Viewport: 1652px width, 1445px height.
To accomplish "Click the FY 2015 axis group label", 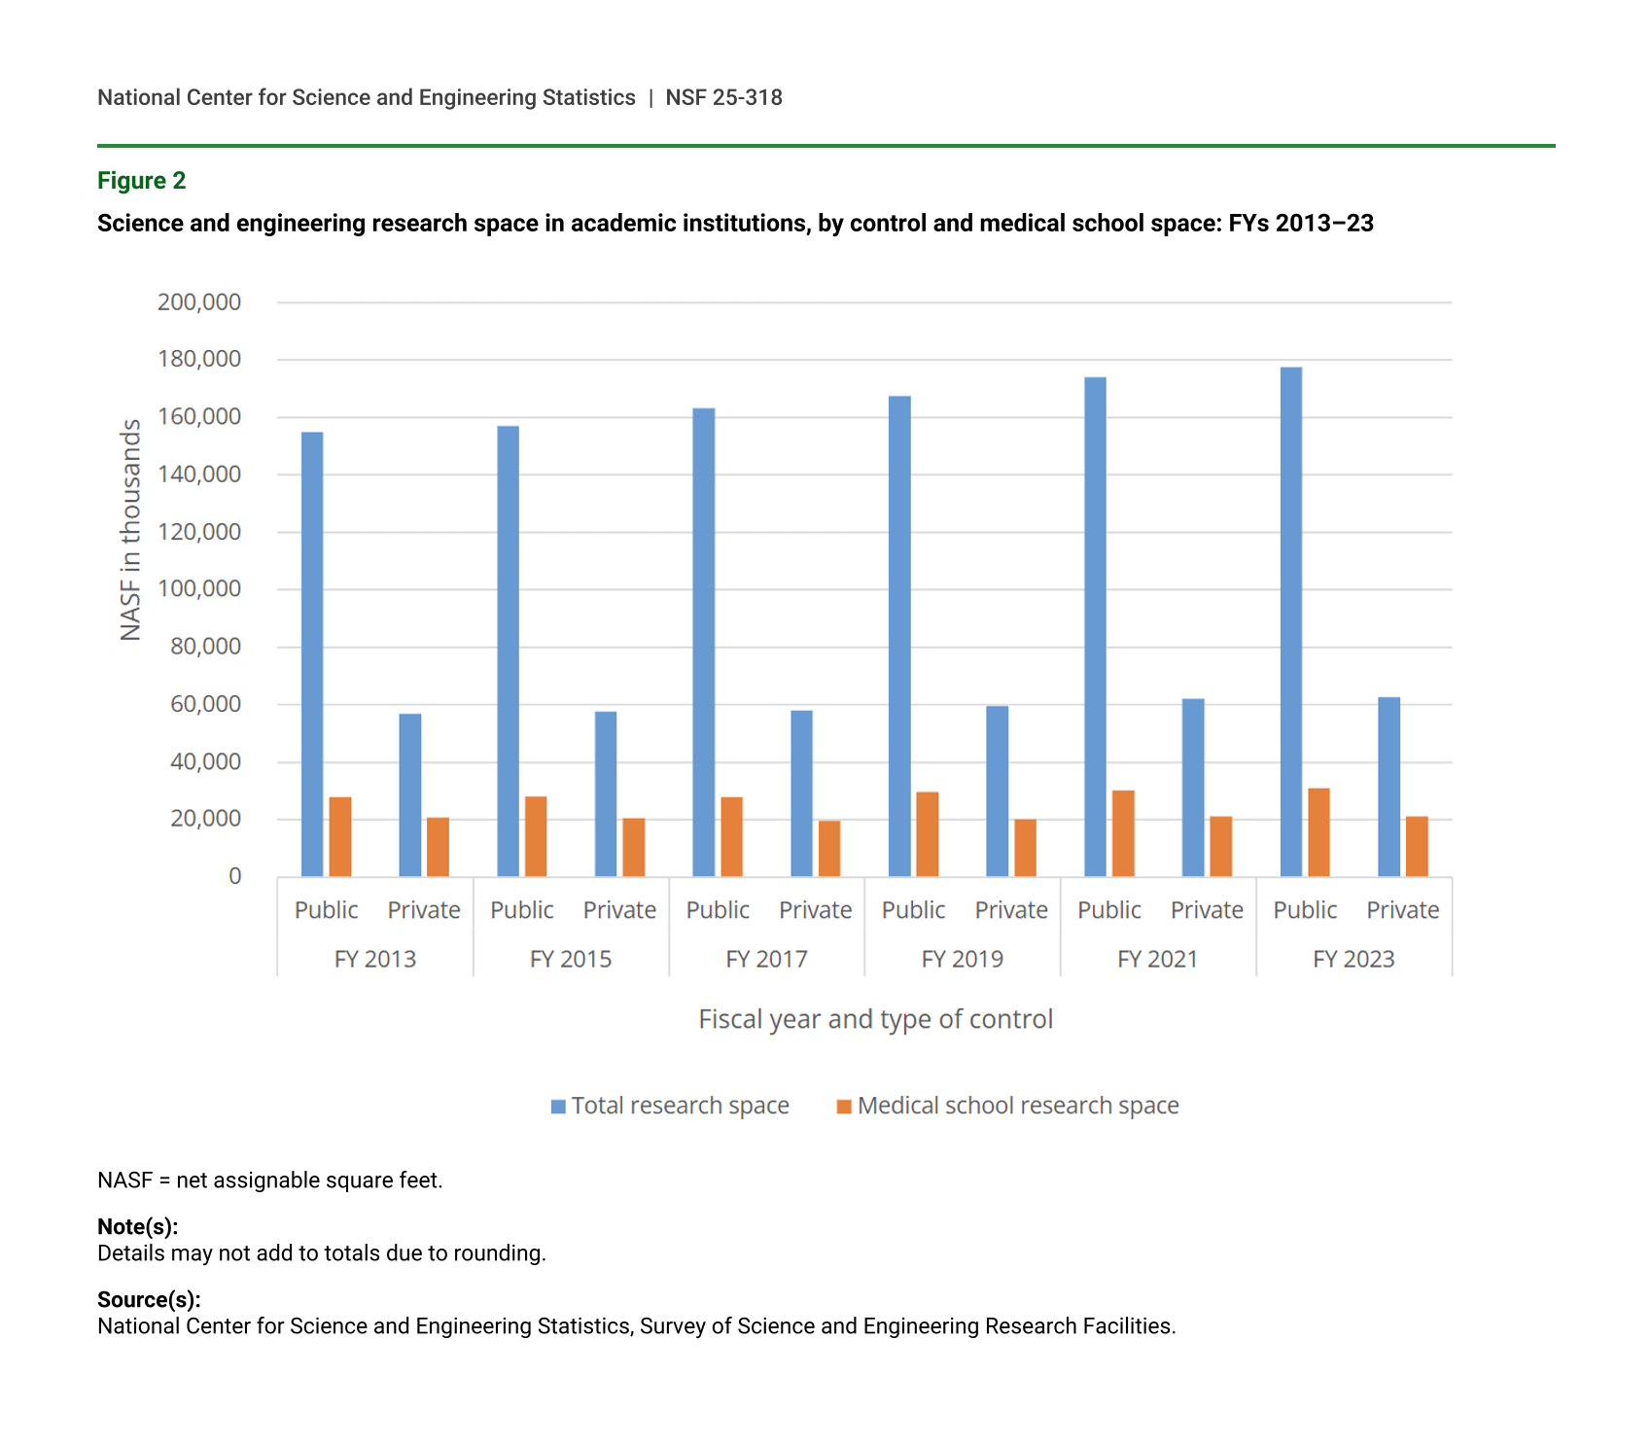I will tap(571, 960).
